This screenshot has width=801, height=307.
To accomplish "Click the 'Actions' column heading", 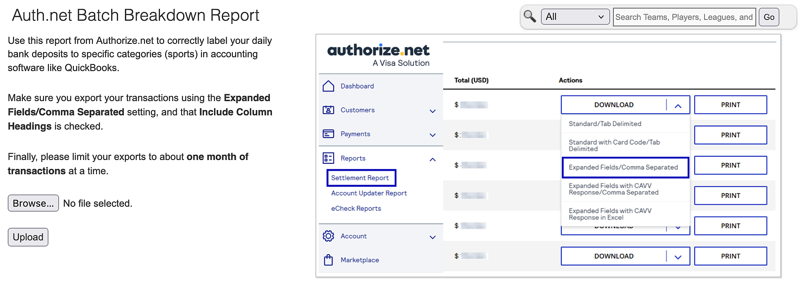I will coord(570,80).
